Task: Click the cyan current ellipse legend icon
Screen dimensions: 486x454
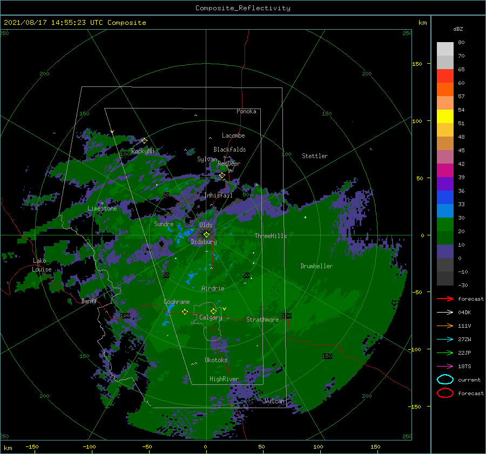Action: pos(445,380)
